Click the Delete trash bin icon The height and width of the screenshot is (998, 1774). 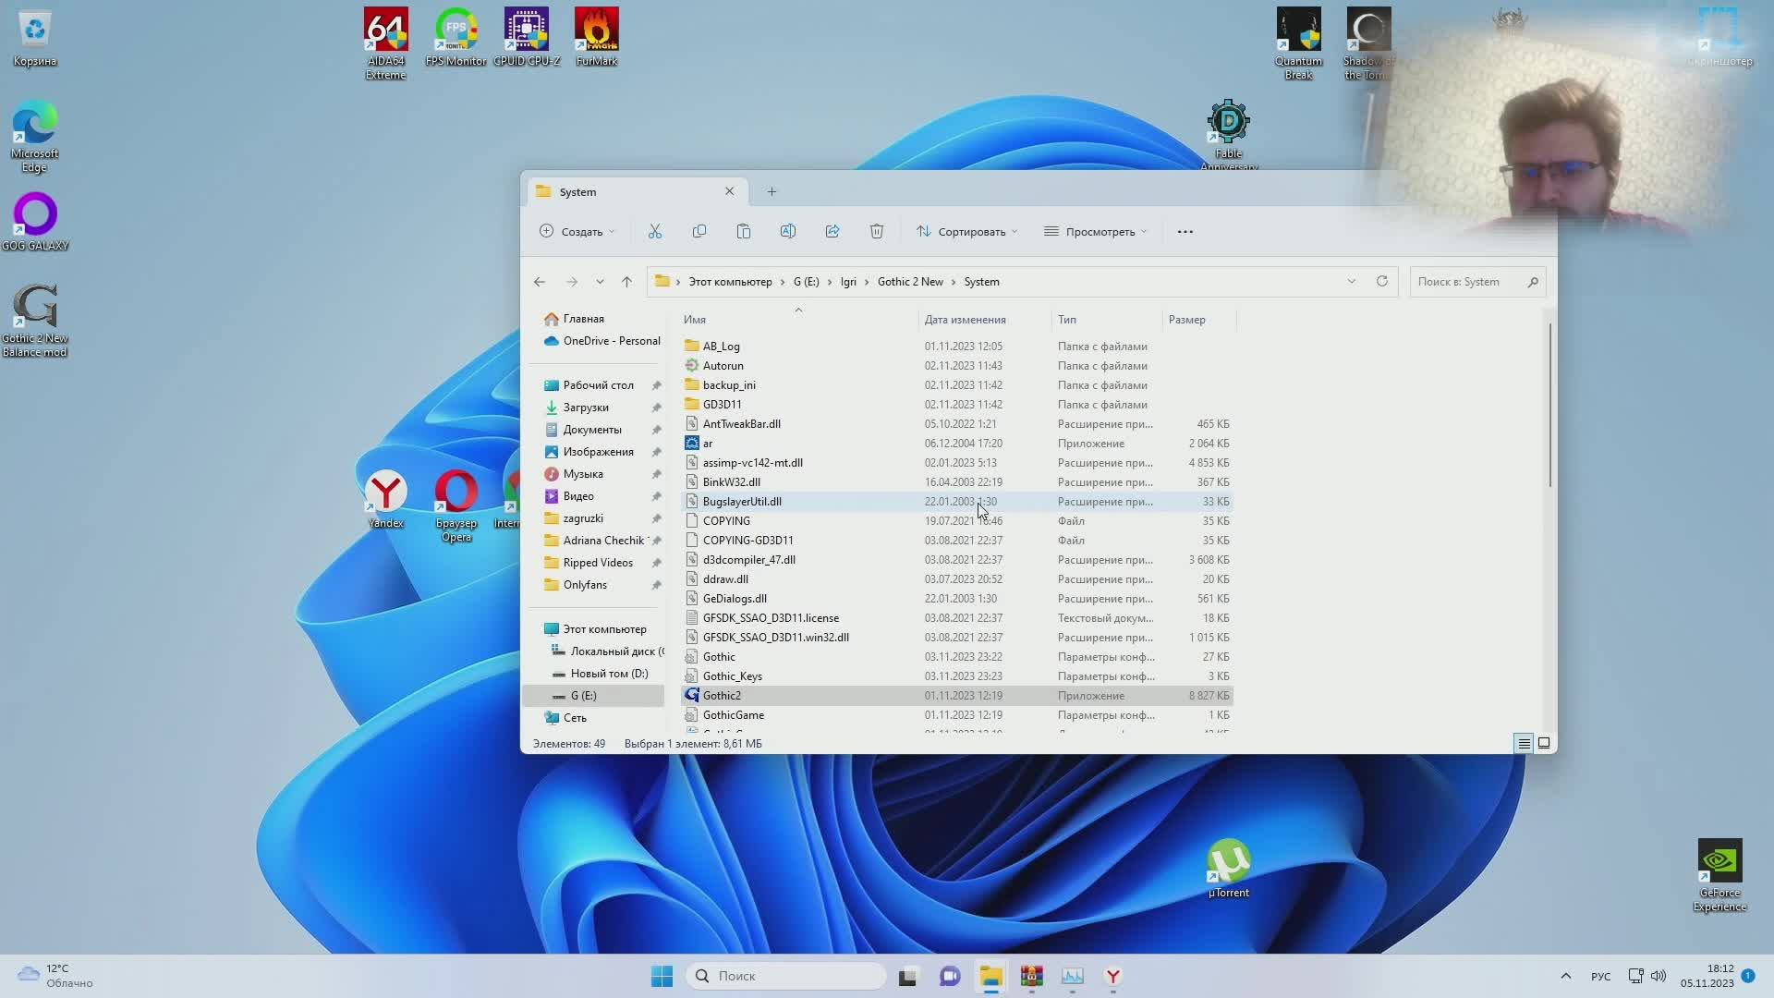pyautogui.click(x=877, y=232)
